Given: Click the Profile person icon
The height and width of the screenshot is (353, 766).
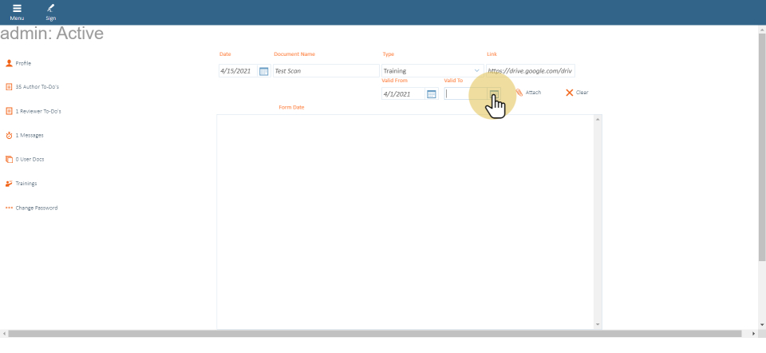Looking at the screenshot, I should [x=9, y=62].
